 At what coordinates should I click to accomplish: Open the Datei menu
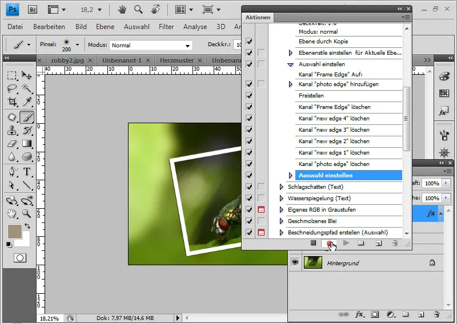click(x=15, y=27)
